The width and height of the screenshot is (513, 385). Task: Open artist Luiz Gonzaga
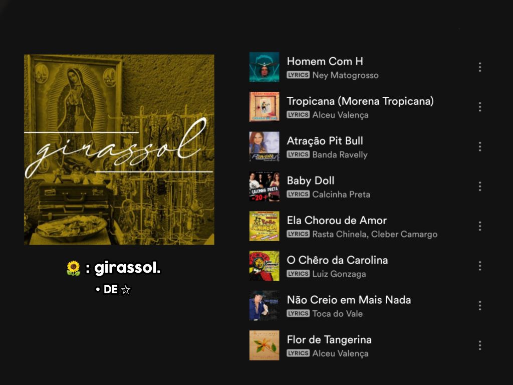[x=339, y=274]
